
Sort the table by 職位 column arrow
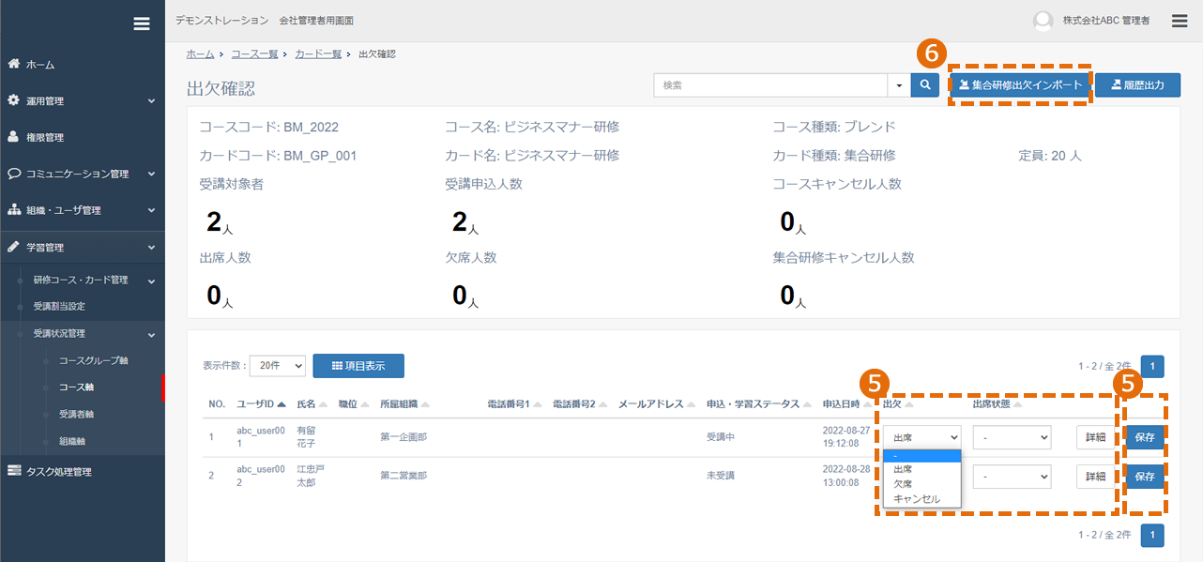[365, 404]
